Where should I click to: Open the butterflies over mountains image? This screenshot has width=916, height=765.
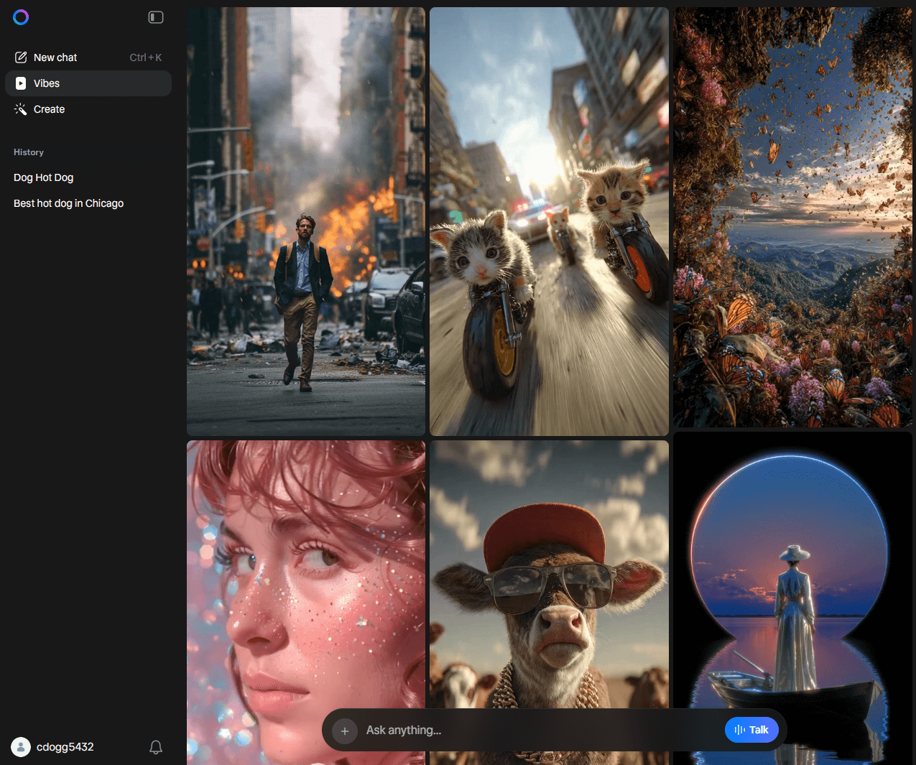tap(792, 217)
